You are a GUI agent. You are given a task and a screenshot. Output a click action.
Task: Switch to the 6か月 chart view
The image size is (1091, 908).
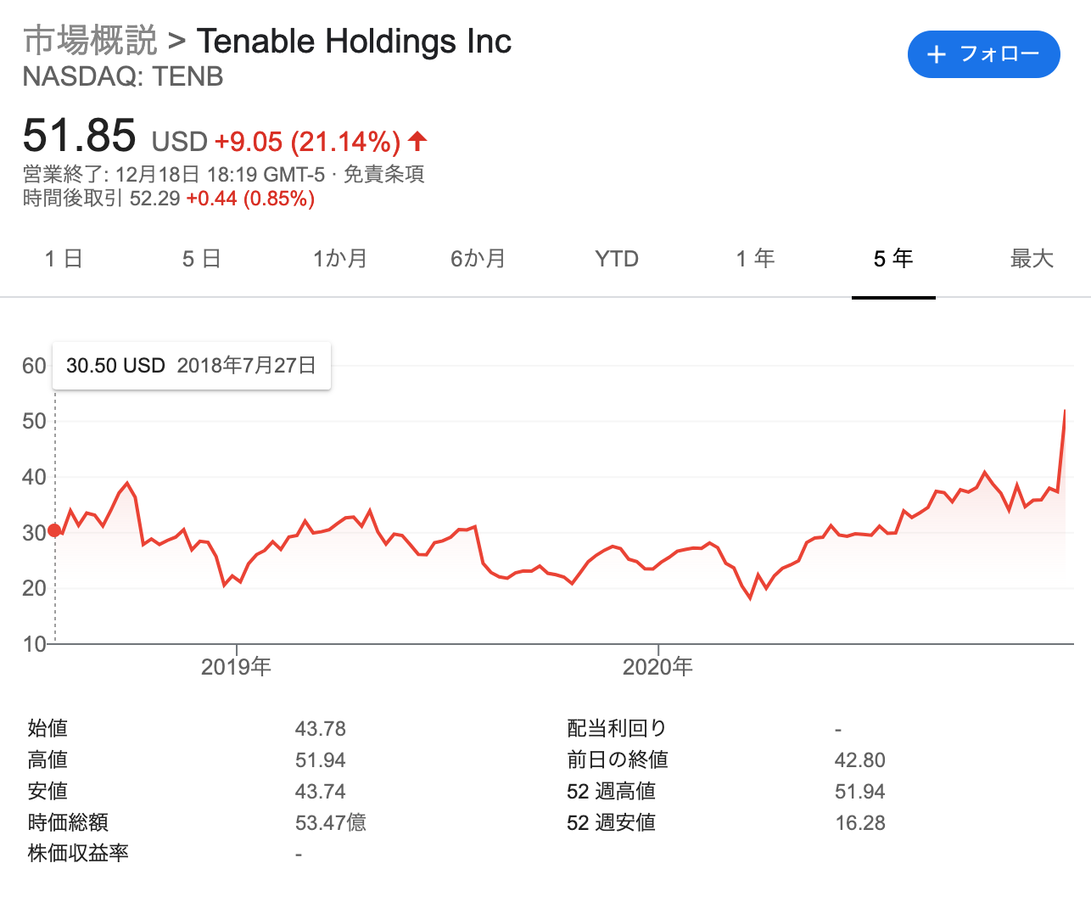[x=478, y=259]
